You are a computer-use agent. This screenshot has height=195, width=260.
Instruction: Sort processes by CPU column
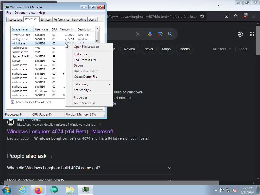(x=54, y=29)
